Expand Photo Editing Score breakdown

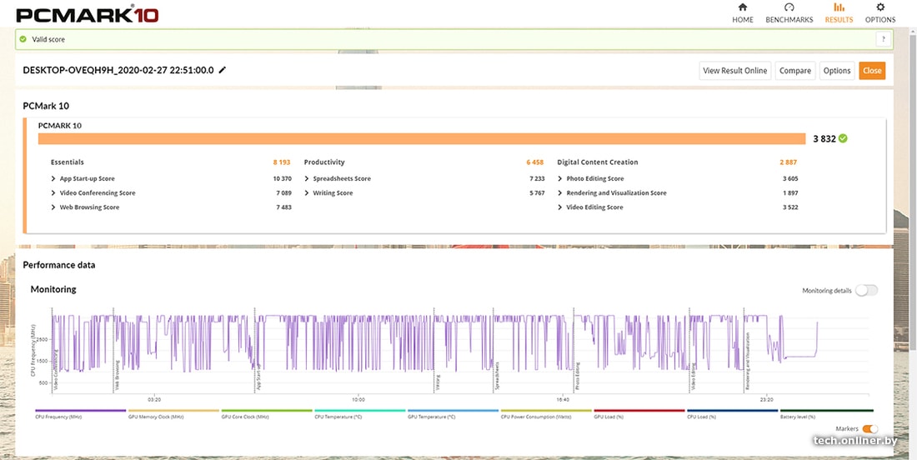pyautogui.click(x=561, y=179)
